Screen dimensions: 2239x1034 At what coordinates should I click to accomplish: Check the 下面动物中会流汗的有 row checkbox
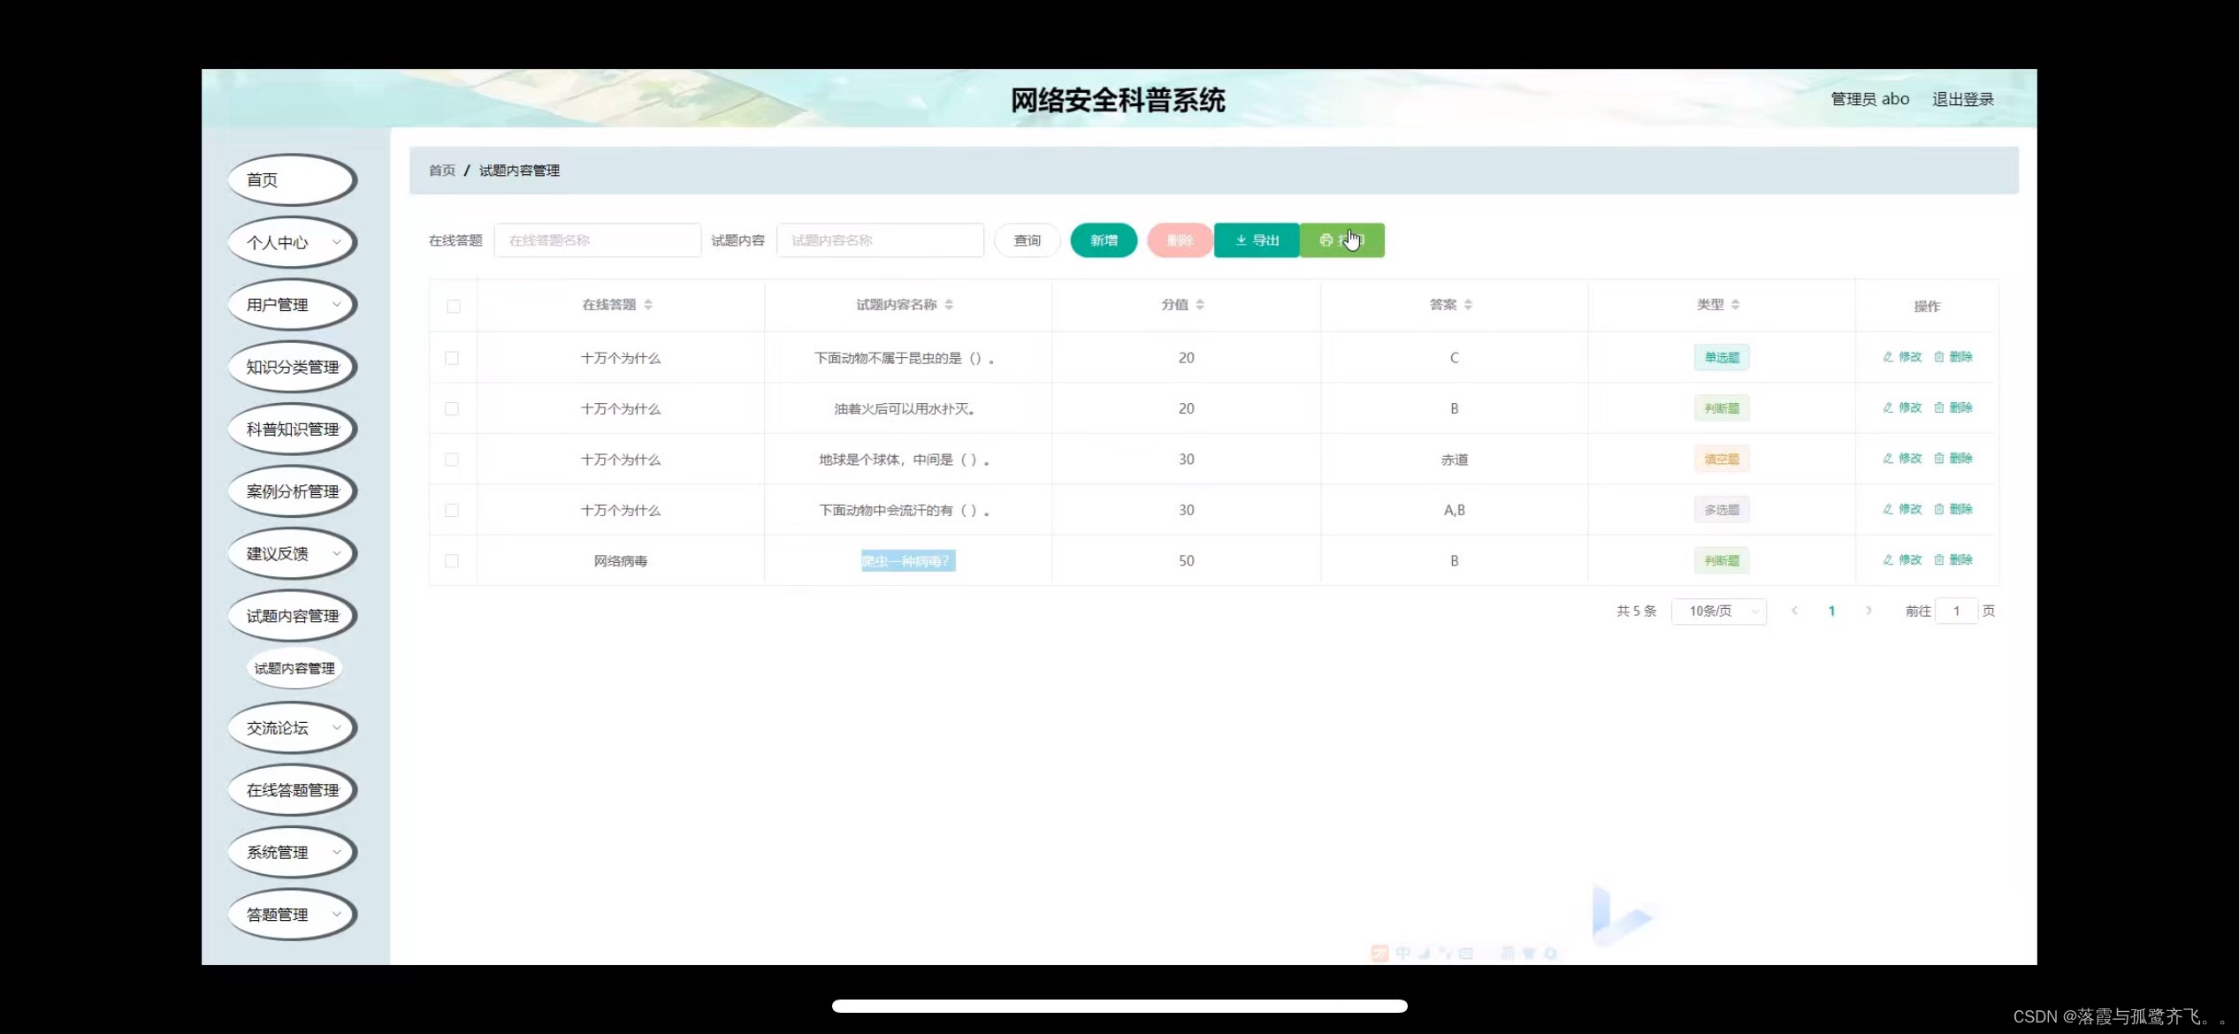(452, 510)
